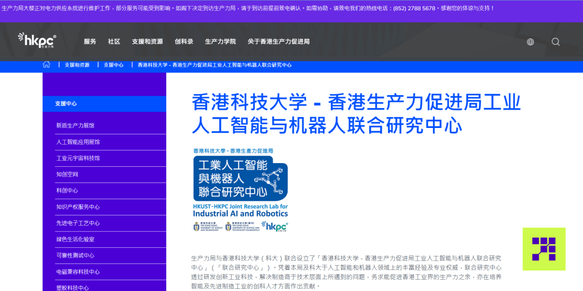
Task: Open the 生产力学院 menu
Action: coord(220,42)
